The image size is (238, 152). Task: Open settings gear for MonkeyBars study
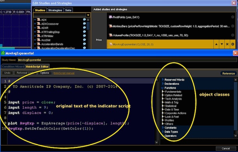[x=233, y=26]
